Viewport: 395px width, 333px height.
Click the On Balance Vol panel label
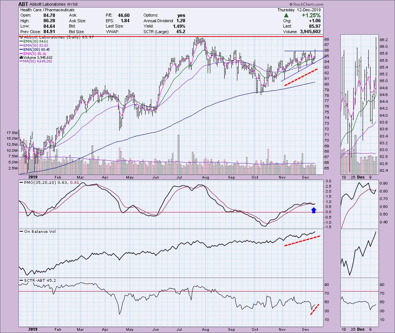[40, 231]
